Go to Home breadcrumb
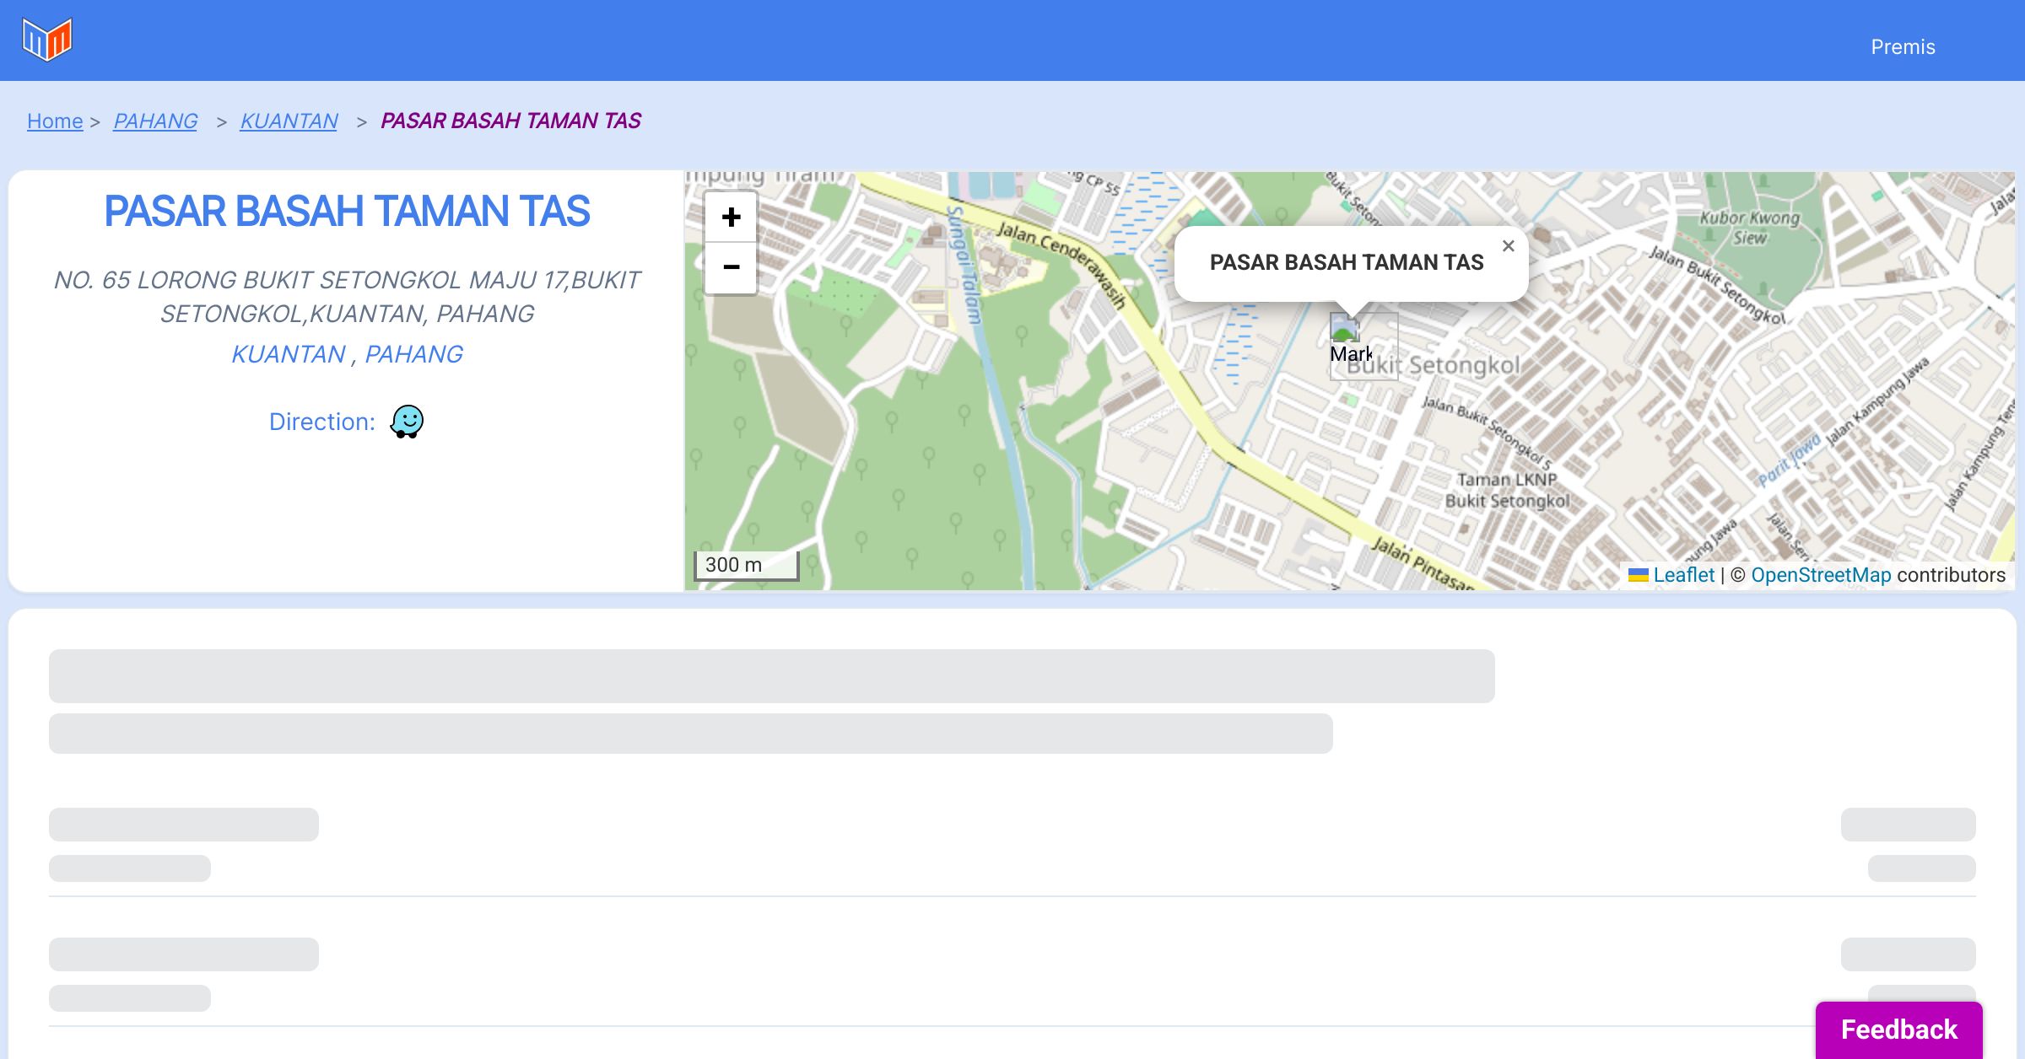The image size is (2025, 1059). 55,121
